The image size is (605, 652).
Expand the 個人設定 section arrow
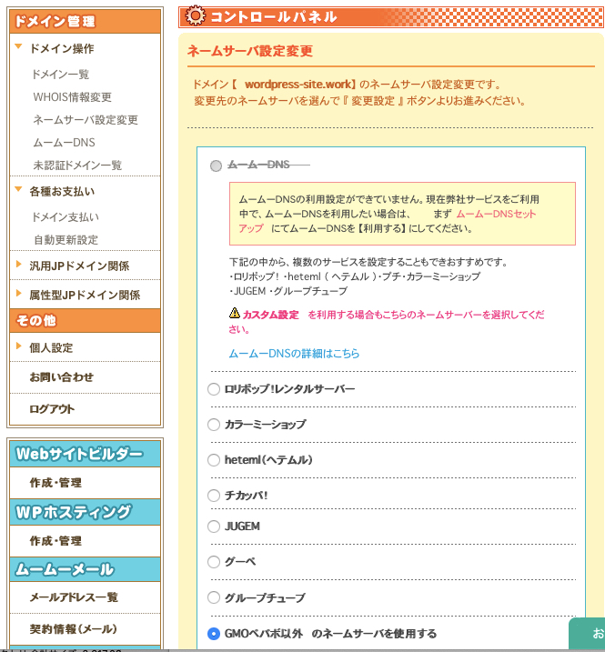pos(18,346)
